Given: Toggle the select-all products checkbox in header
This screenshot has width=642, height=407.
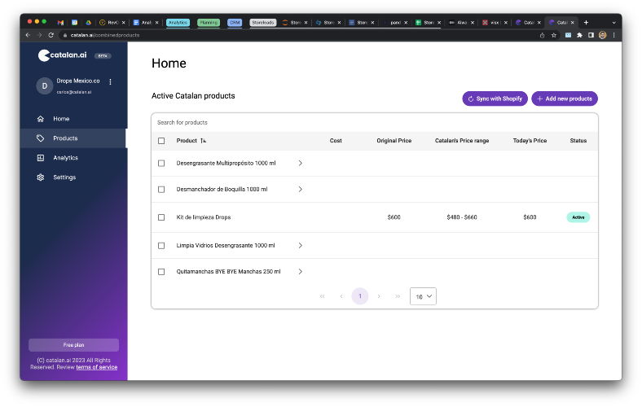Looking at the screenshot, I should tap(161, 141).
